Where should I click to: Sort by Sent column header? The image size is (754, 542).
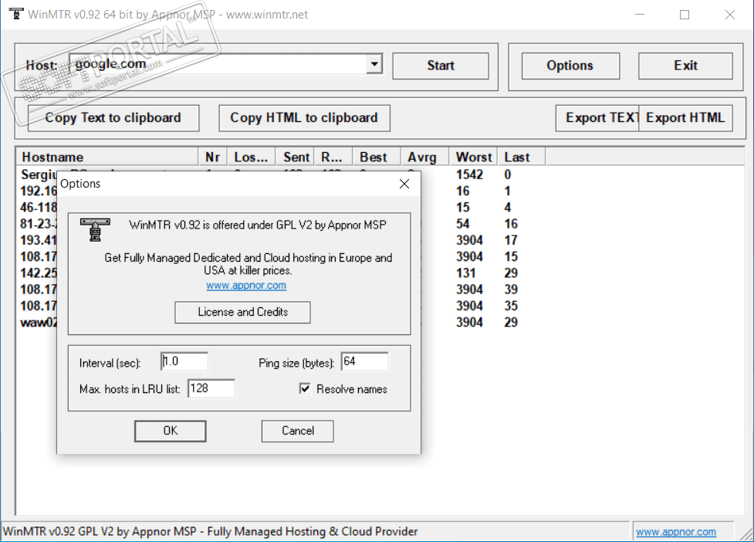(x=296, y=158)
